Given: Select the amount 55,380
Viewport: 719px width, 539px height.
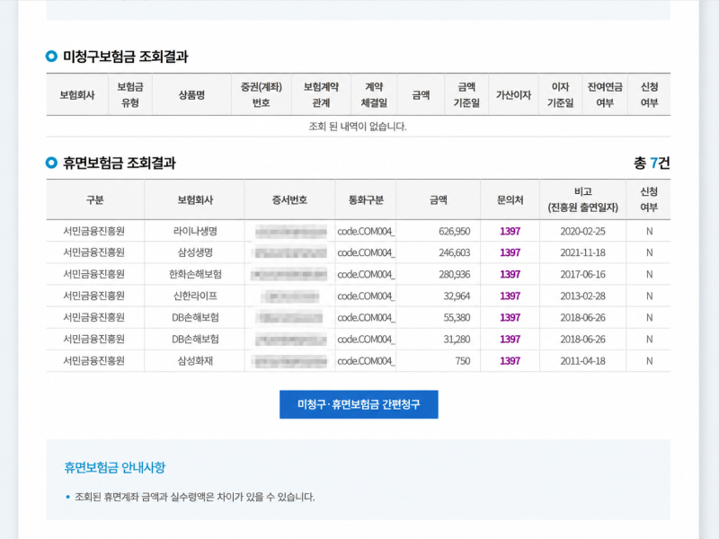Looking at the screenshot, I should pyautogui.click(x=457, y=318).
